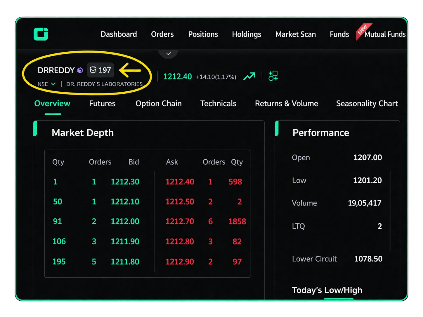Click ask quantity 1858
The height and width of the screenshot is (317, 423).
click(x=237, y=222)
